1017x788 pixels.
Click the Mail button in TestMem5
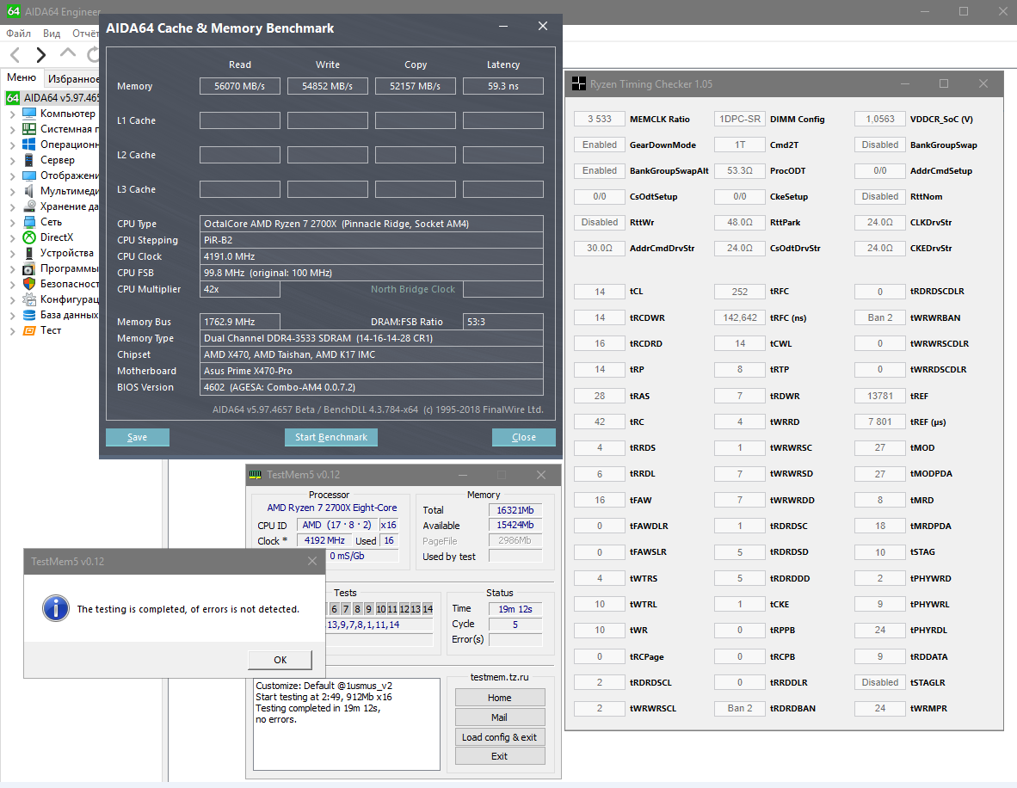(500, 717)
